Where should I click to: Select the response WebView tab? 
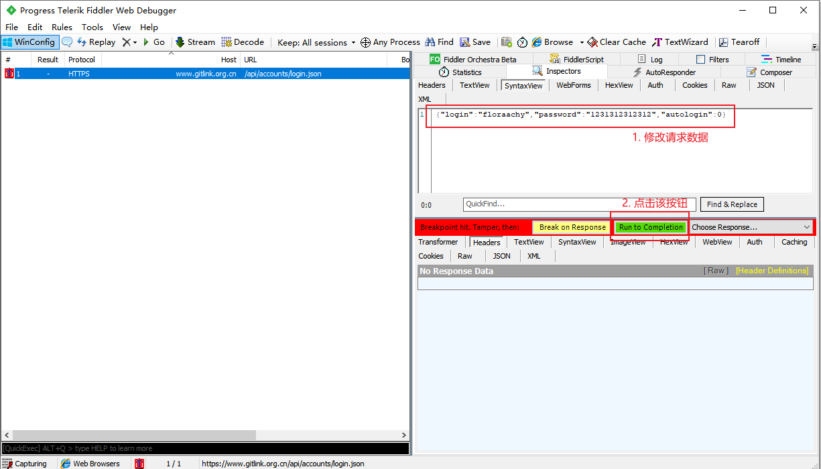[717, 242]
